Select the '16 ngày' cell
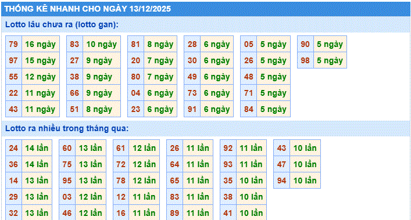Image resolution: width=411 pixels, height=220 pixels. (x=40, y=44)
